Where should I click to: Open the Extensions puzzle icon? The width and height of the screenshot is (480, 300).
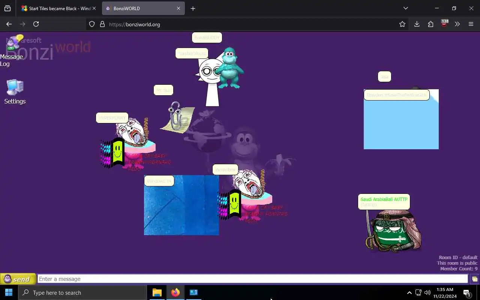click(x=430, y=24)
